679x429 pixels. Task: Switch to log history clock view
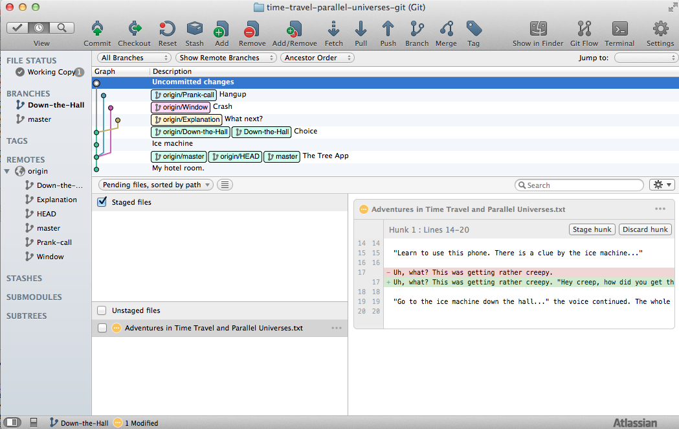click(x=39, y=28)
